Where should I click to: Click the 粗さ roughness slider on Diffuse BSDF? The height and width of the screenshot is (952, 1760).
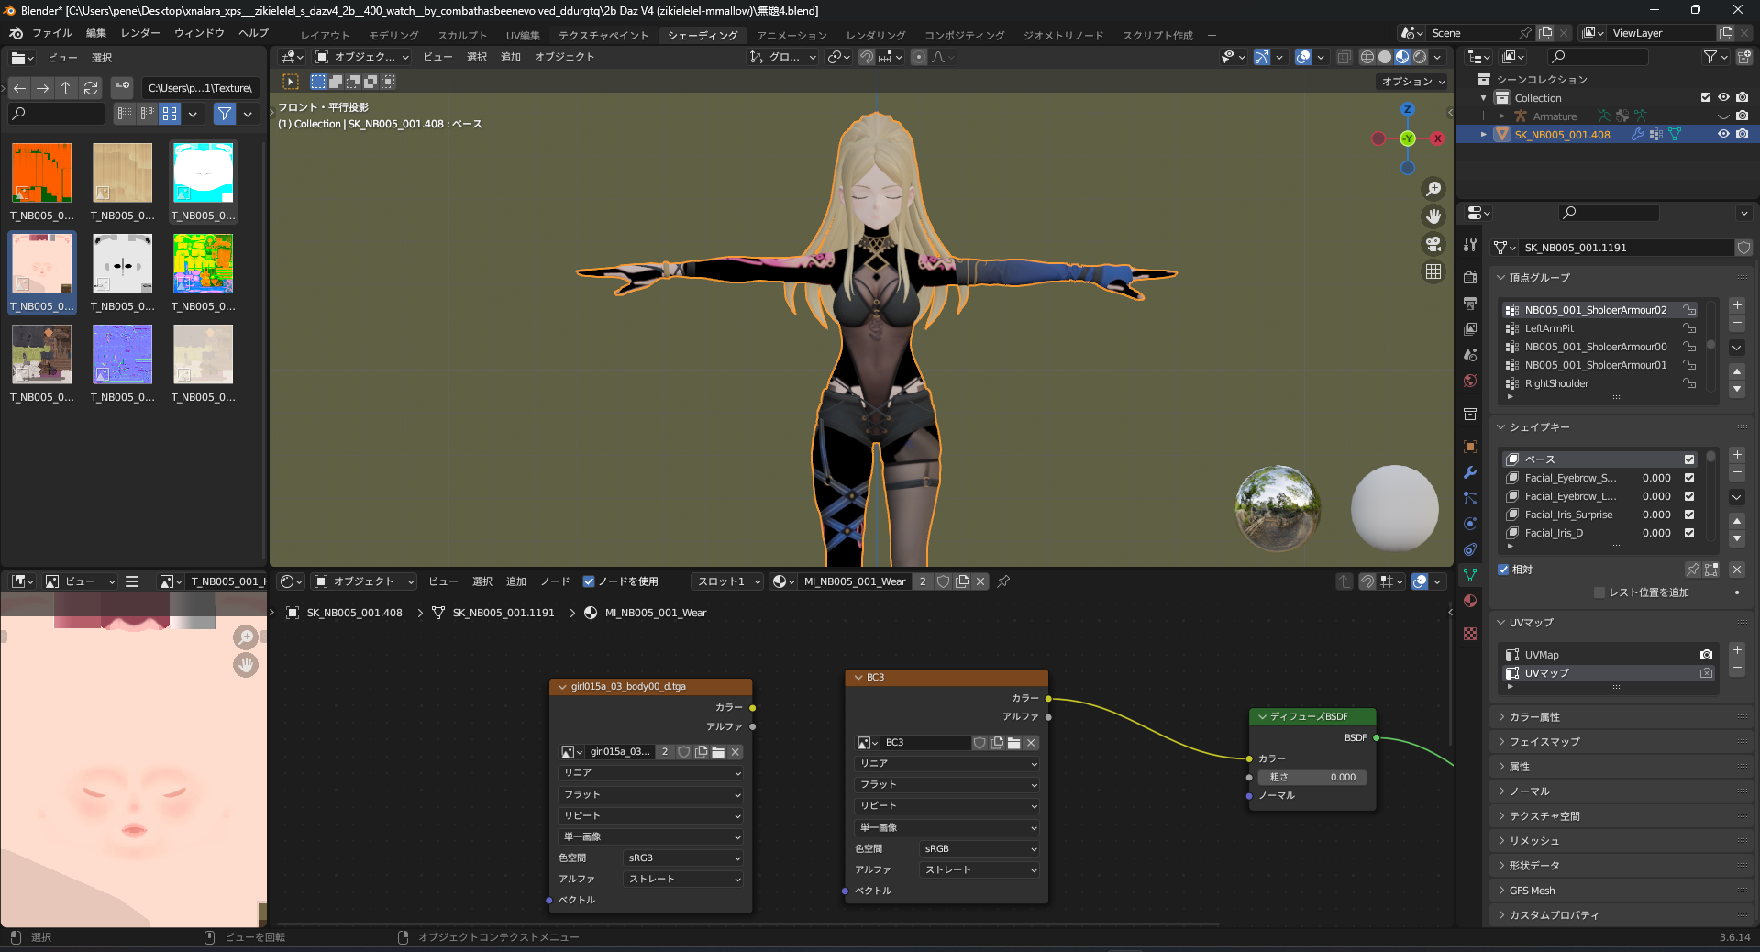(1312, 778)
